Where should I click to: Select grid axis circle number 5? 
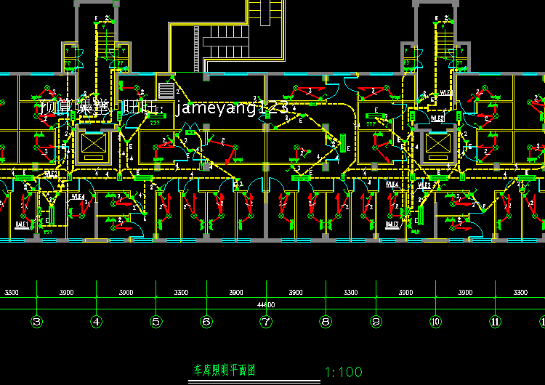pyautogui.click(x=156, y=322)
